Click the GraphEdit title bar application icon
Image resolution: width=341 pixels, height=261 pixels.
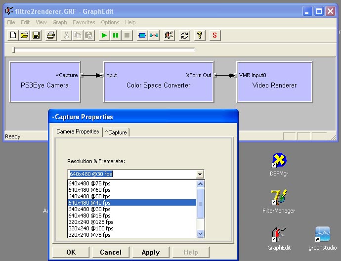click(9, 11)
